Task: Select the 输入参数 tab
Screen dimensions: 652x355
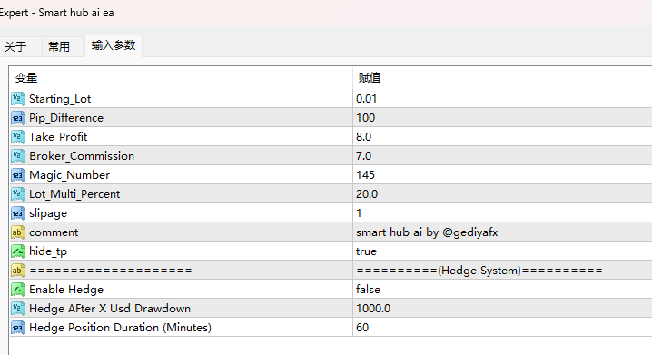Action: point(114,45)
